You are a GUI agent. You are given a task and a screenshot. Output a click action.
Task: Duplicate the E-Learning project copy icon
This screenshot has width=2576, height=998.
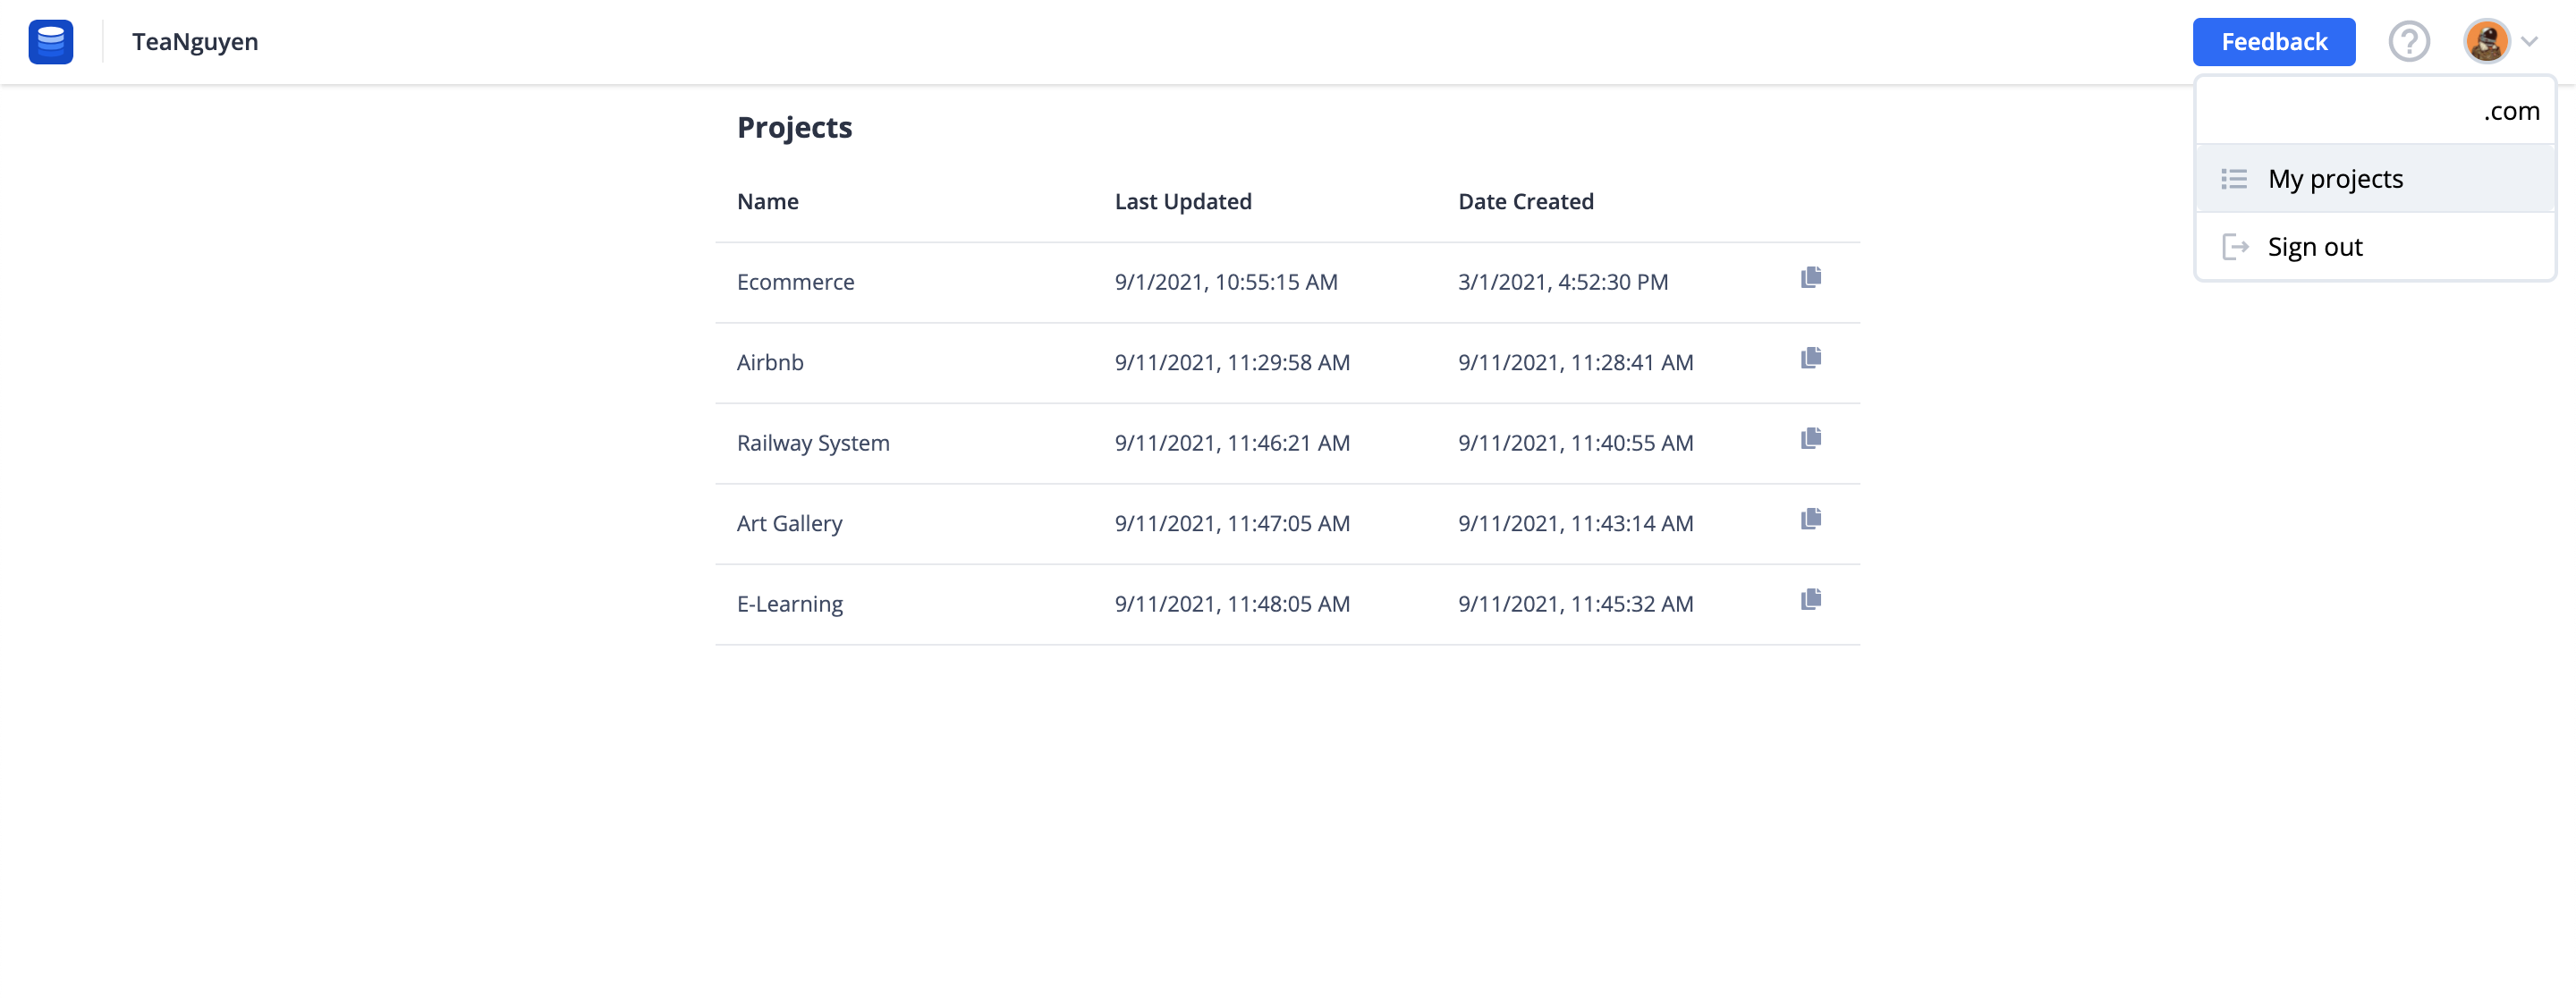pyautogui.click(x=1810, y=600)
